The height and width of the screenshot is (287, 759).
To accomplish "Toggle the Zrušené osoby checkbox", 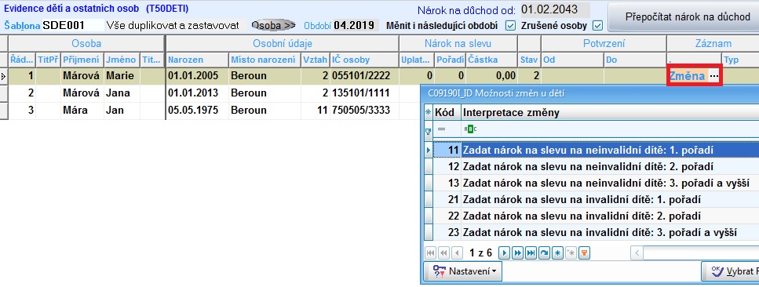I will (598, 26).
